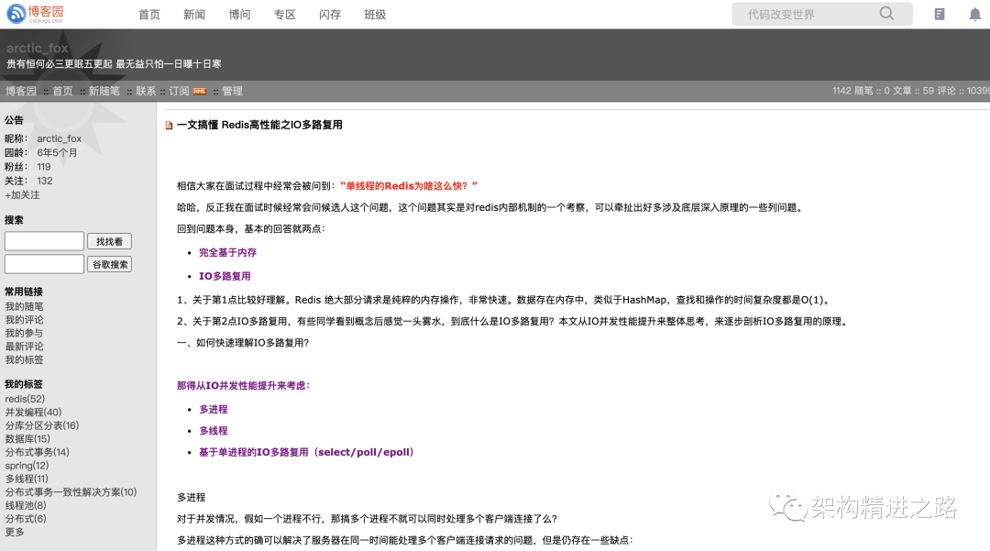The height and width of the screenshot is (551, 990).
Task: Click 首页 in the blog nav bar
Action: click(62, 91)
